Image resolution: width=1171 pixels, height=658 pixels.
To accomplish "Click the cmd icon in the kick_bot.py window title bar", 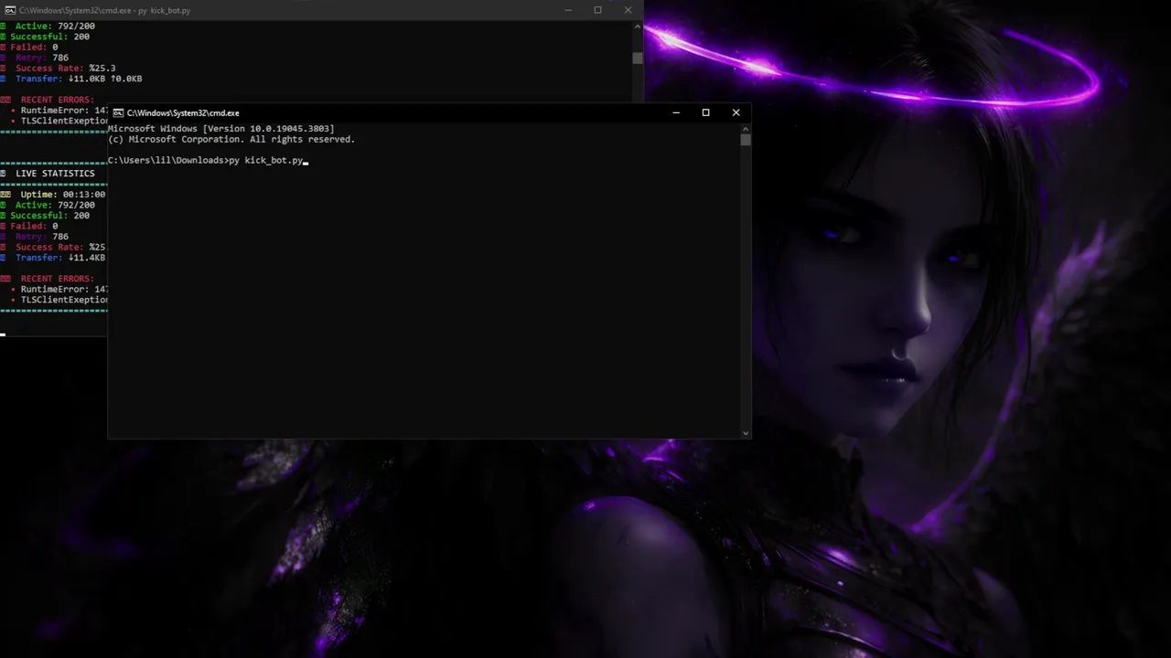I will click(10, 10).
